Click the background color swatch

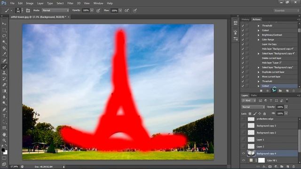[x=6, y=153]
